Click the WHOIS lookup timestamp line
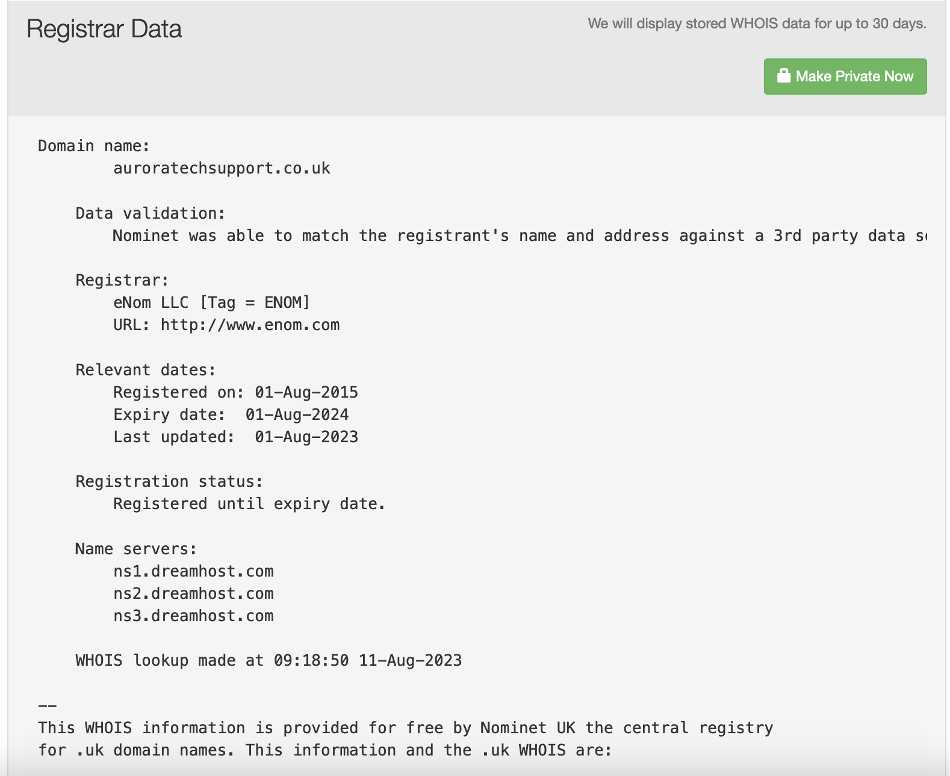This screenshot has width=950, height=776. click(x=269, y=660)
